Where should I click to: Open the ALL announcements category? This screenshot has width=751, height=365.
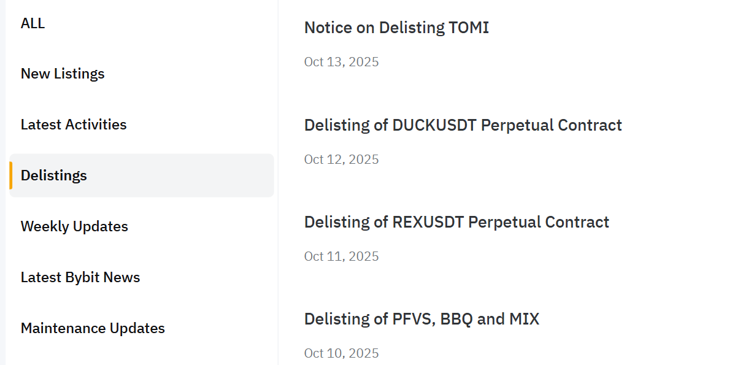[33, 23]
